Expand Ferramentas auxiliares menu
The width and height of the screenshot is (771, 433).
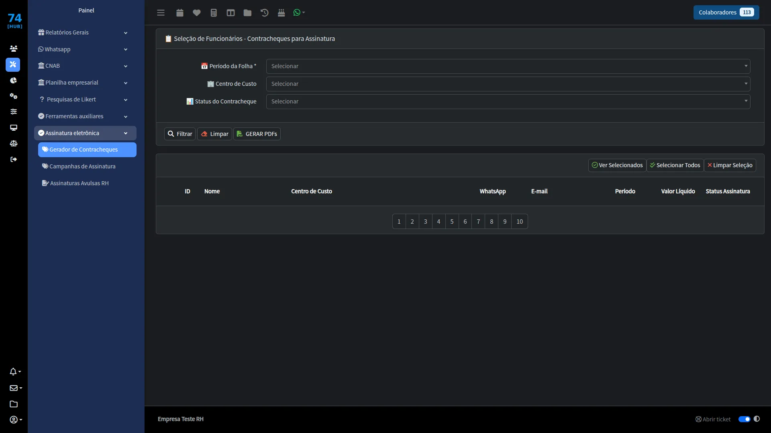(85, 116)
